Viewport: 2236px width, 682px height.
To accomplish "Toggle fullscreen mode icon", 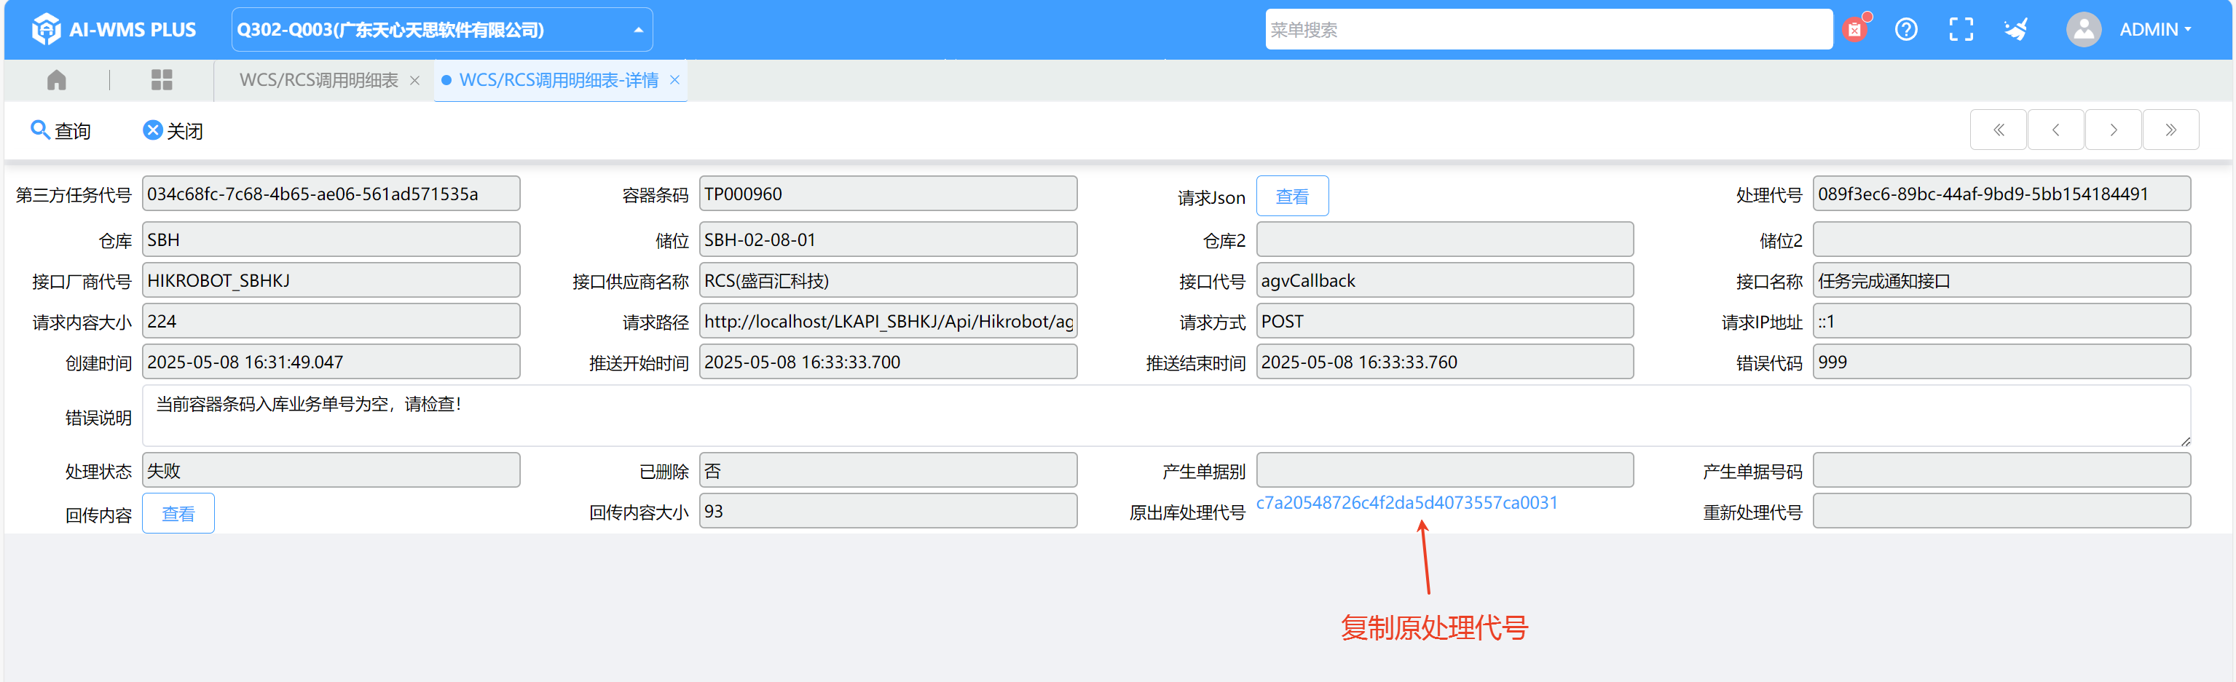I will click(x=1961, y=30).
